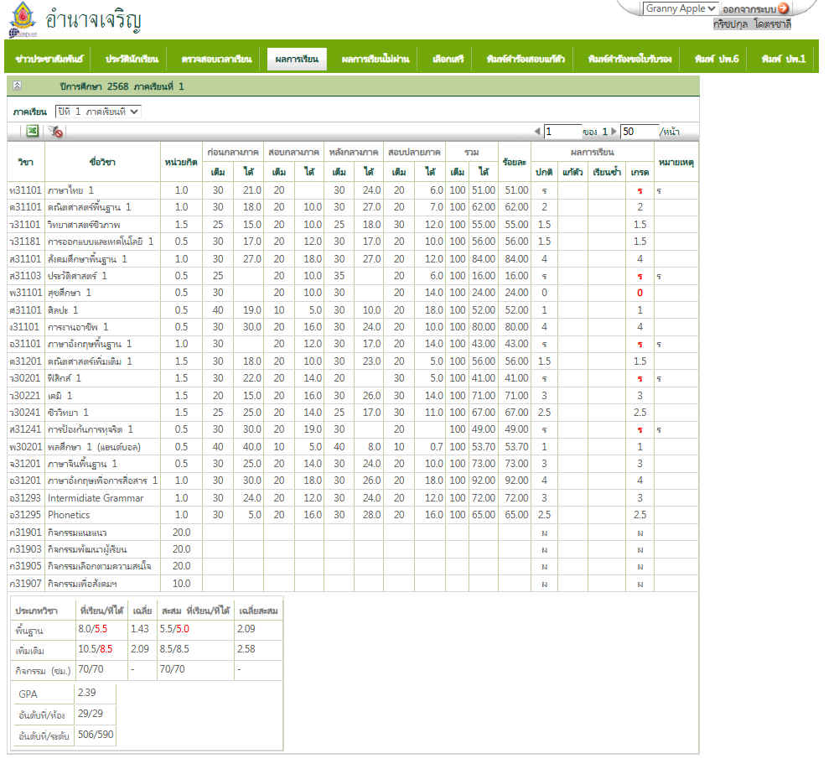This screenshot has width=839, height=764.
Task: Open the เลือกเสรี menu tab
Action: pyautogui.click(x=448, y=60)
